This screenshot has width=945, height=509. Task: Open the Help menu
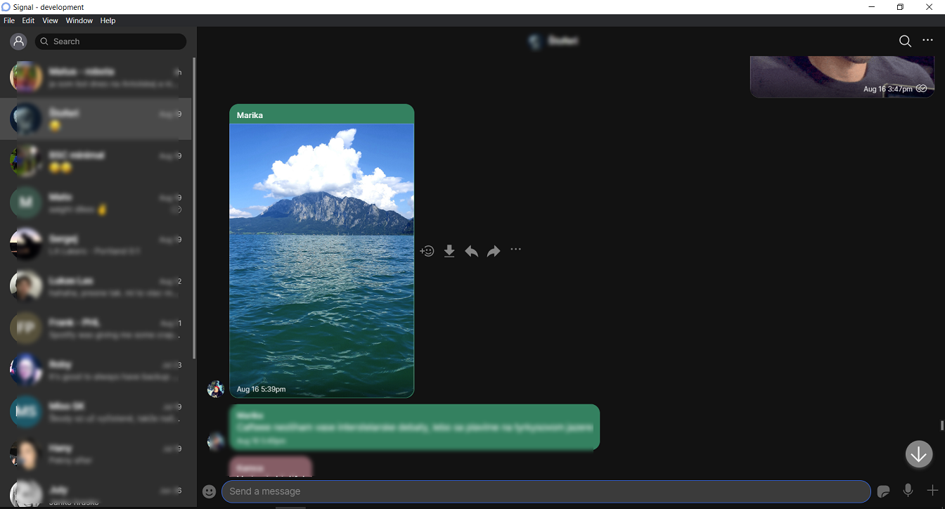coord(108,20)
